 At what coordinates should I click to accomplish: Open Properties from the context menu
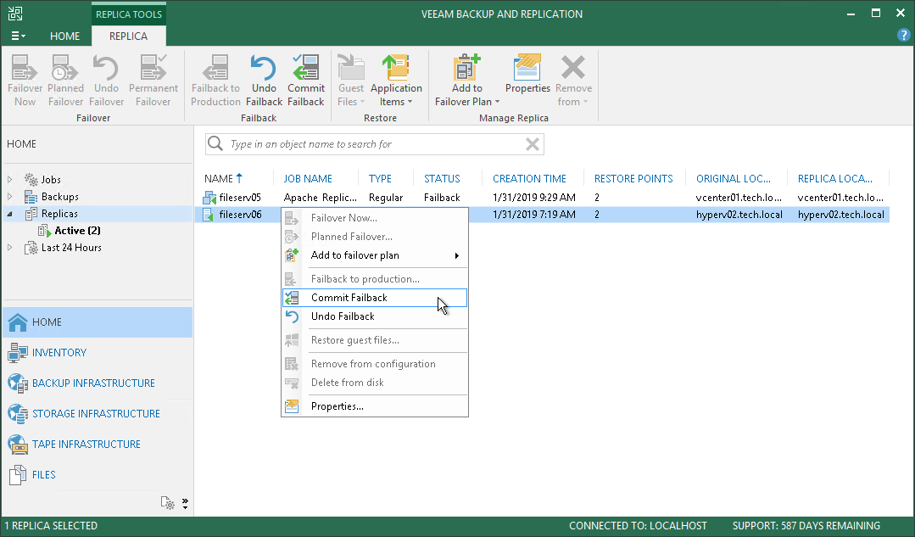point(374,406)
